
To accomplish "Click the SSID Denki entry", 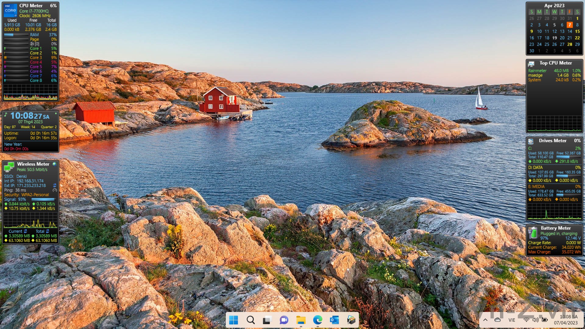I will pyautogui.click(x=15, y=176).
